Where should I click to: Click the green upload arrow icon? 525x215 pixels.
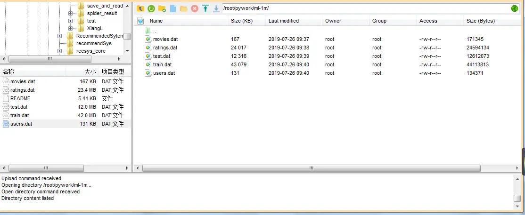point(205,8)
